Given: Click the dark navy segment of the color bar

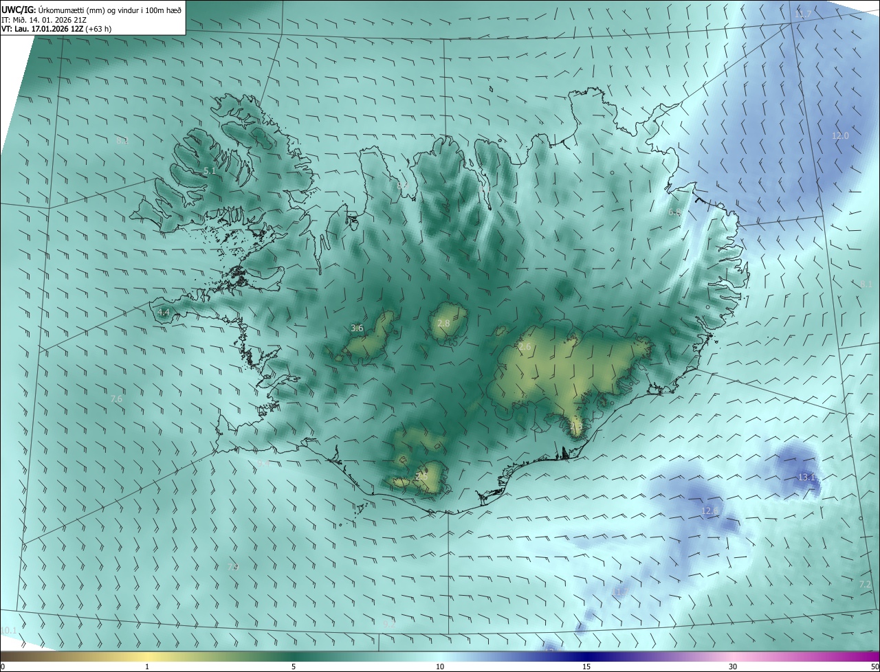Looking at the screenshot, I should pyautogui.click(x=586, y=656).
